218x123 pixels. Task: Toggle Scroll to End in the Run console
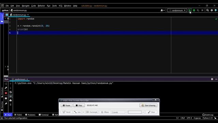click(x=11, y=96)
